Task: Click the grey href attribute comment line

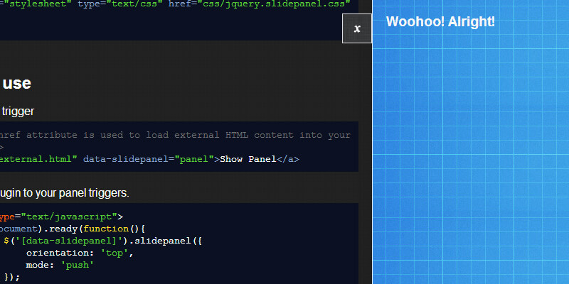Action: [174, 134]
